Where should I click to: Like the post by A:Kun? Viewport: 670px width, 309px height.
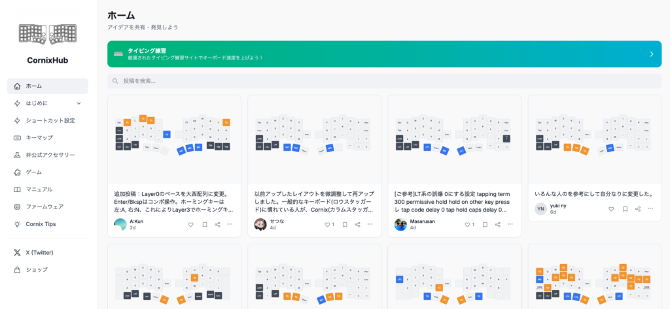pos(191,224)
